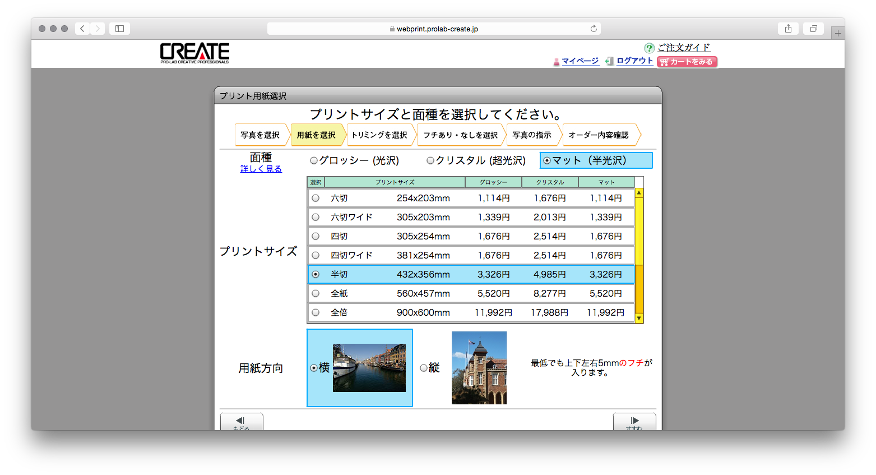Open the Safari share icon
This screenshot has height=475, width=876.
click(x=788, y=29)
